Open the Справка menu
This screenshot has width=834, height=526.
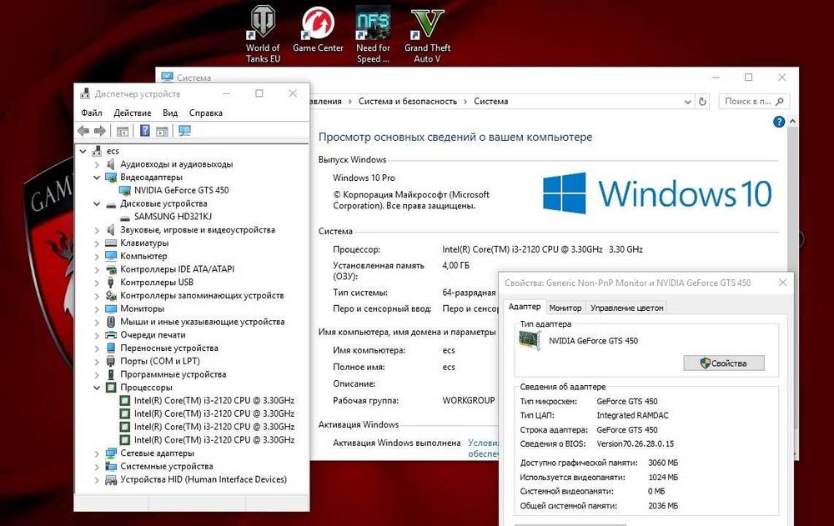(206, 113)
